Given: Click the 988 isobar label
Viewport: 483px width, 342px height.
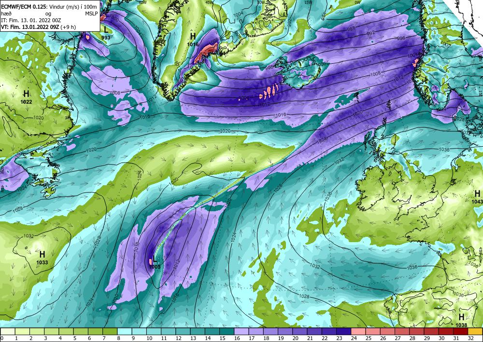Looking at the screenshot, I should pyautogui.click(x=351, y=28).
